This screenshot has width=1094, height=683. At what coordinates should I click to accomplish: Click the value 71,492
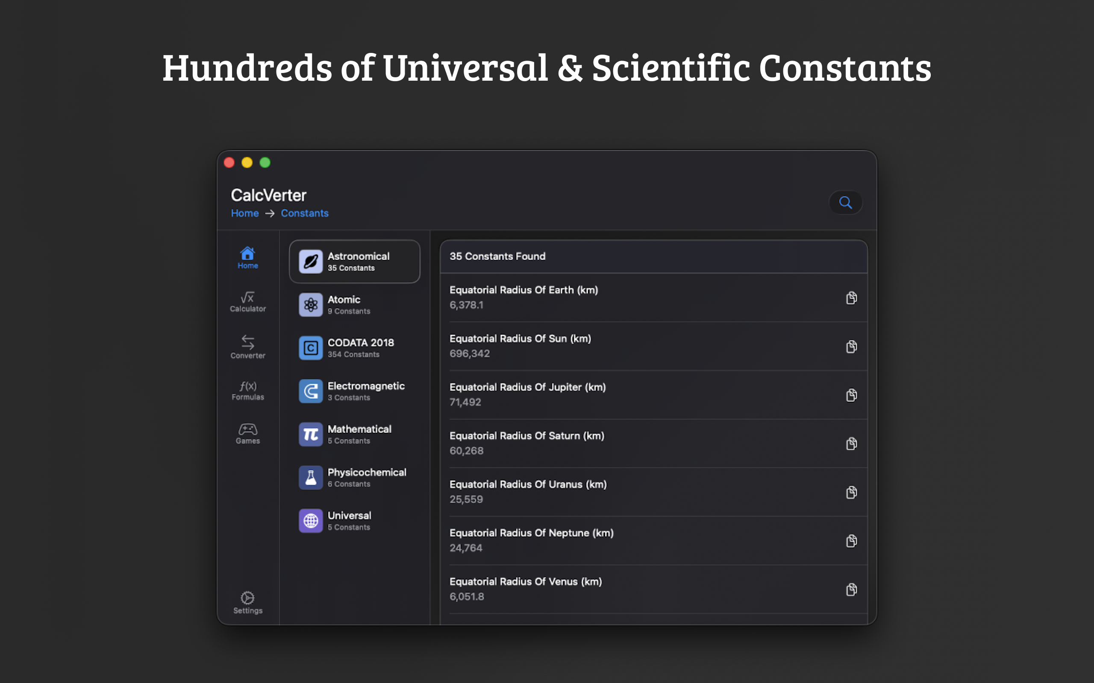(x=465, y=402)
